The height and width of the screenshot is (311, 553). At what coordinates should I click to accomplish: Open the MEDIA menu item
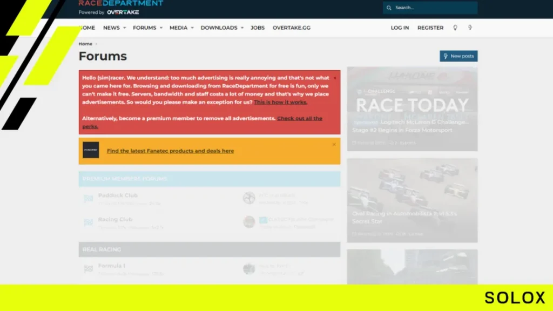point(178,28)
